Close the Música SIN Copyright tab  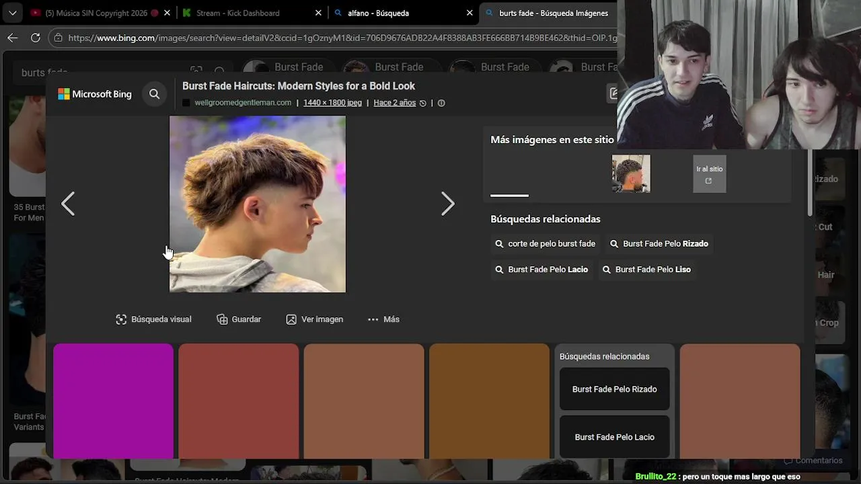tap(167, 13)
